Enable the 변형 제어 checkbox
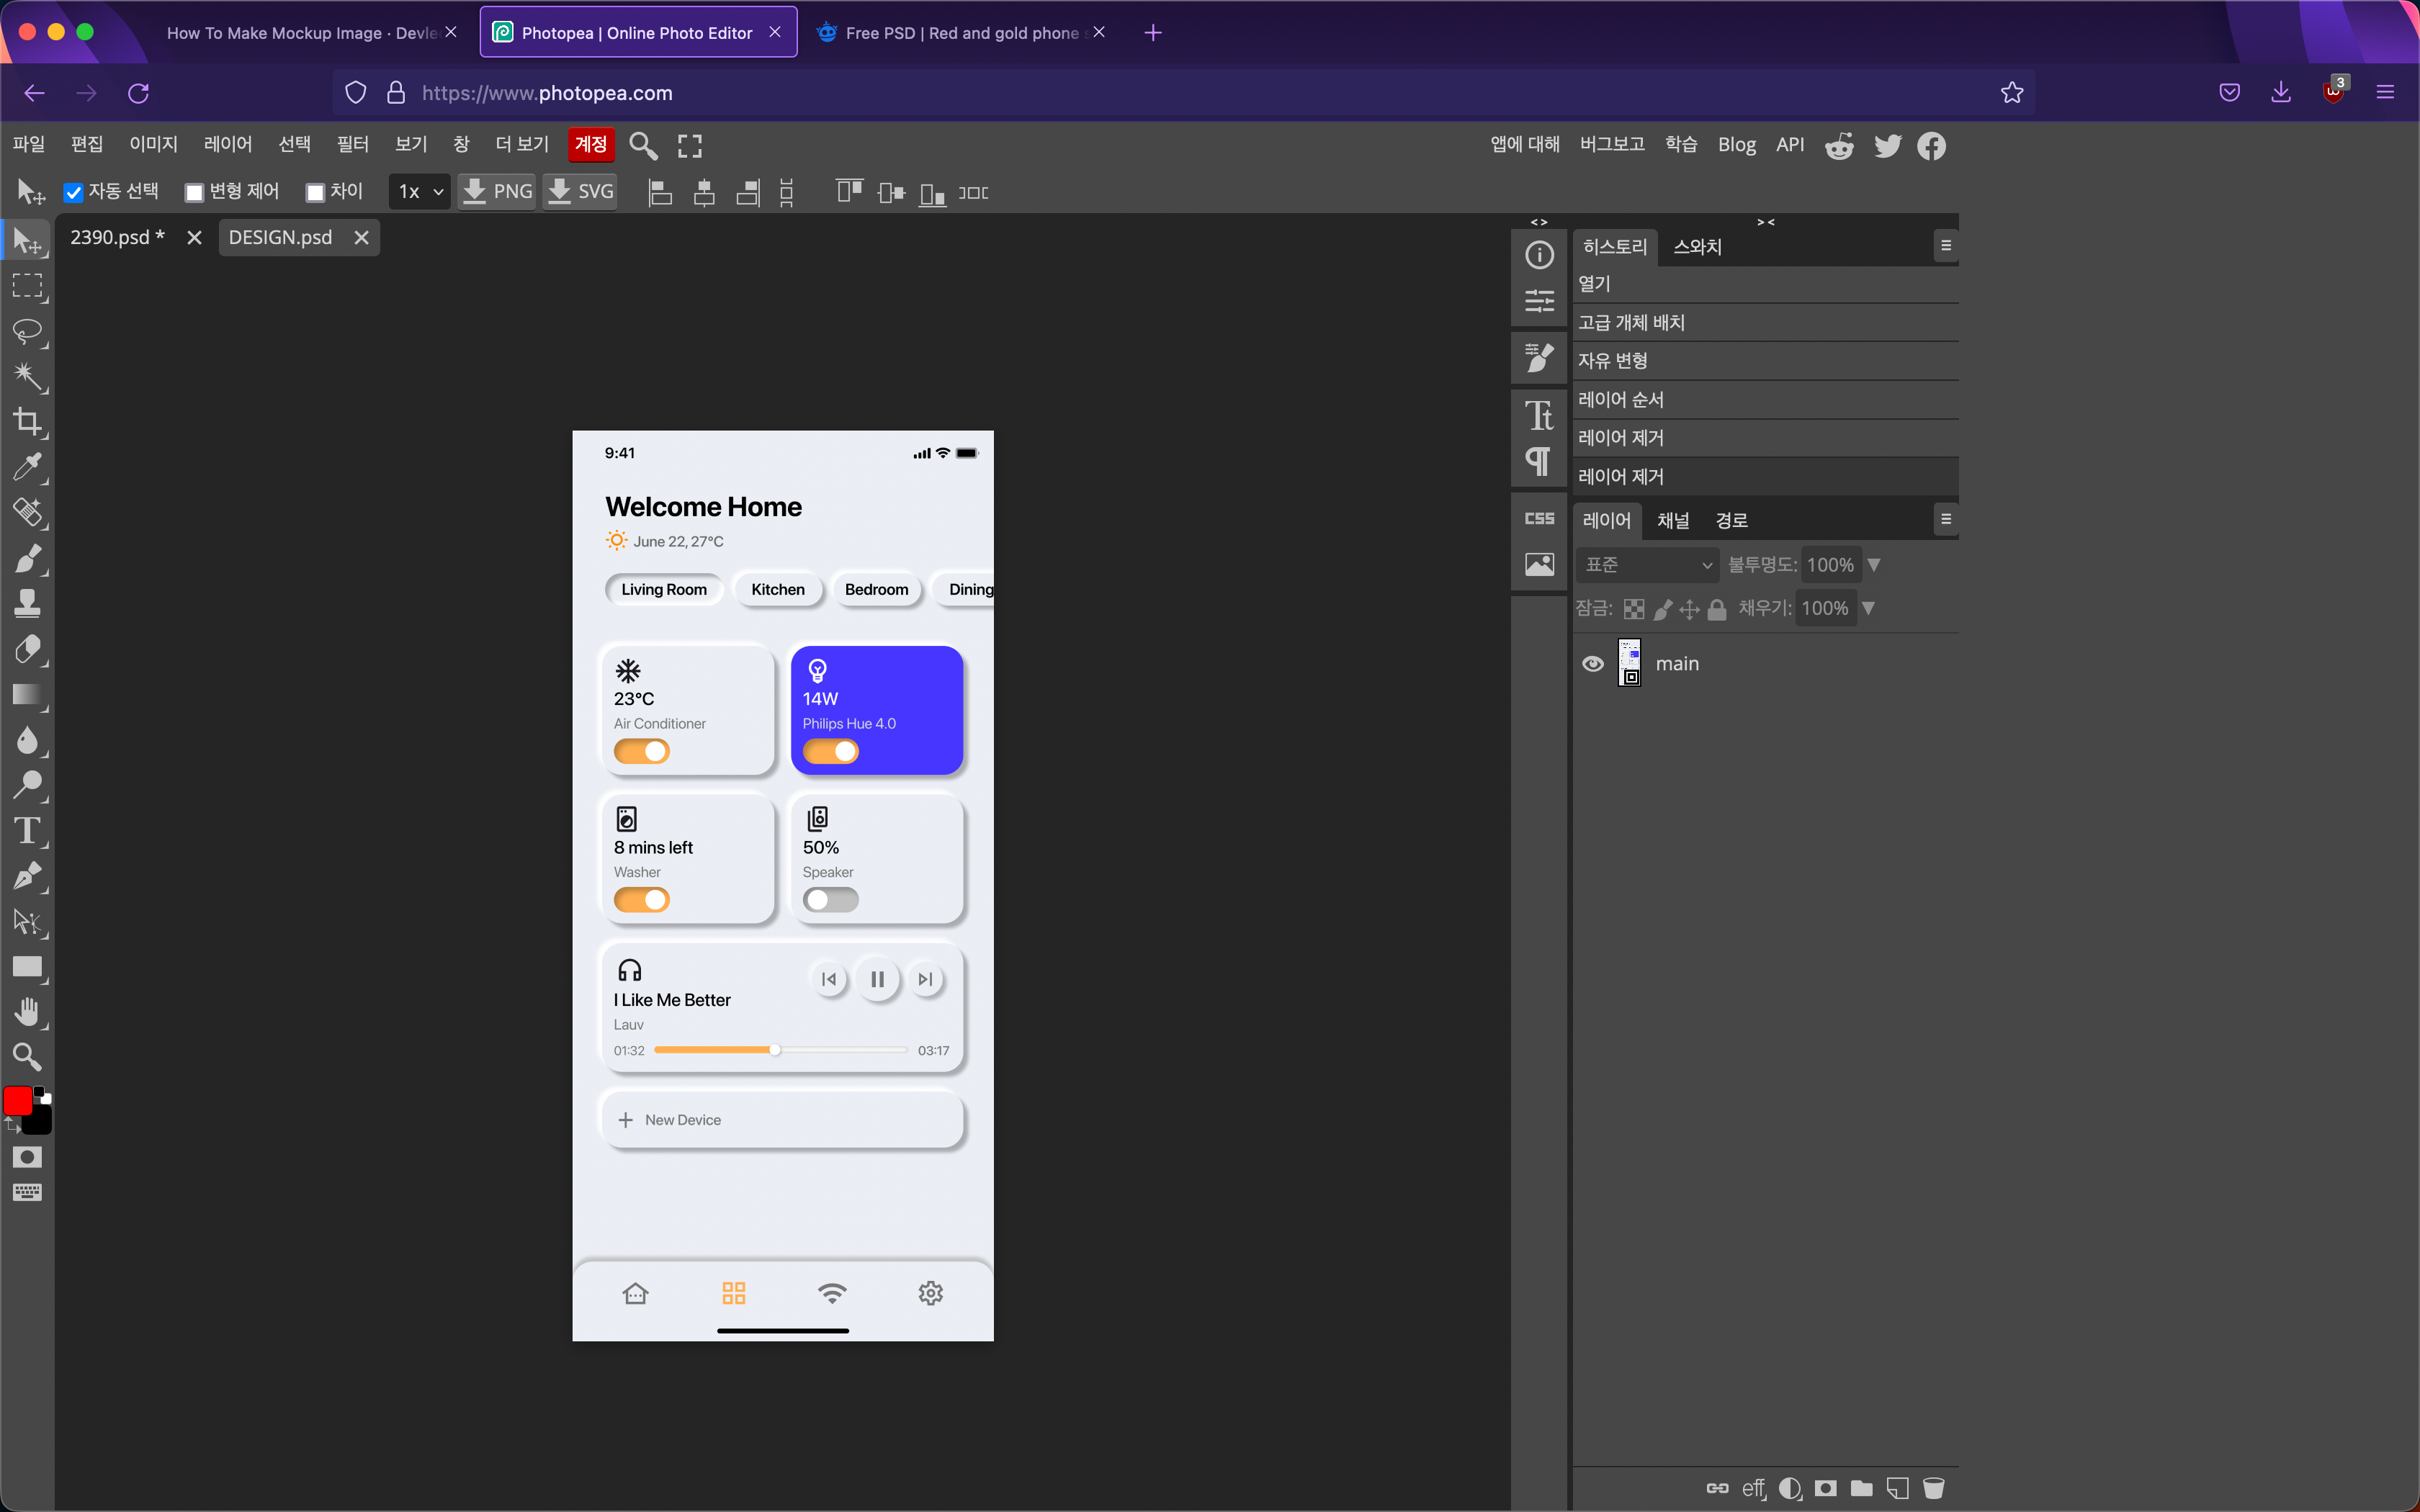Image resolution: width=2420 pixels, height=1512 pixels. (x=194, y=192)
